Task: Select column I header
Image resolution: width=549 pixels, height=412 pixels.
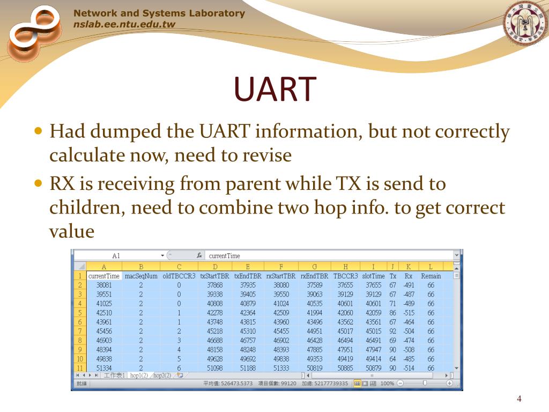Action: (373, 267)
